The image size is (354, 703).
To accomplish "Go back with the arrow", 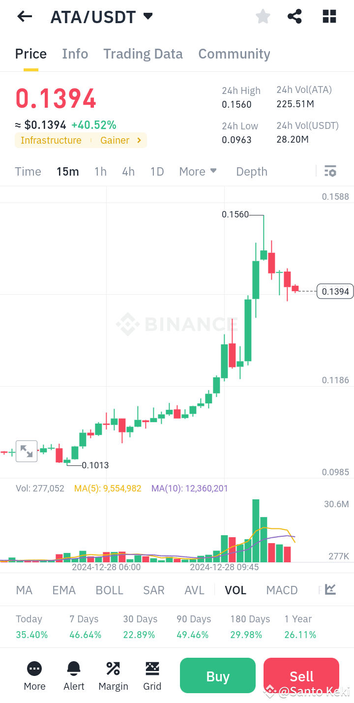I will click(24, 16).
